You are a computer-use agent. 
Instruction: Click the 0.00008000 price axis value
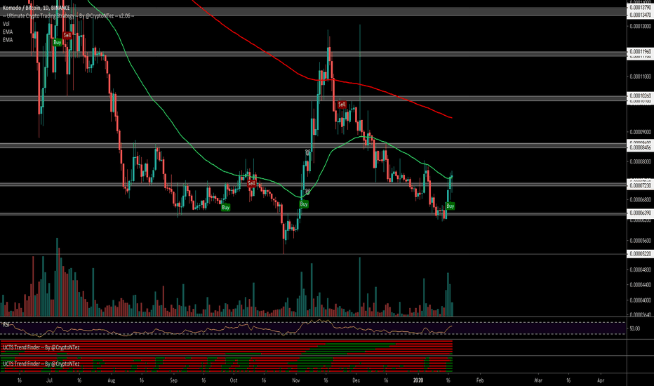click(x=640, y=161)
